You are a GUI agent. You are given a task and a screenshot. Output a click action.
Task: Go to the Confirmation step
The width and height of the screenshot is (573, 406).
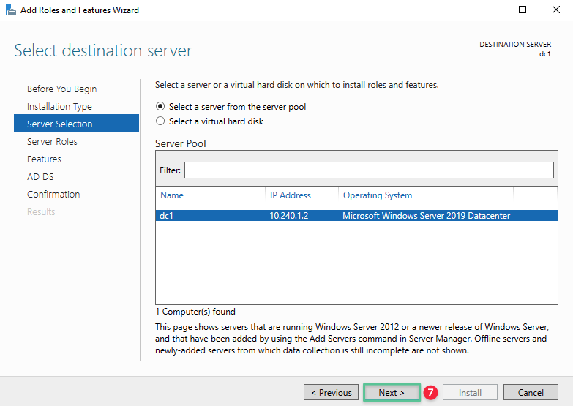coord(53,195)
